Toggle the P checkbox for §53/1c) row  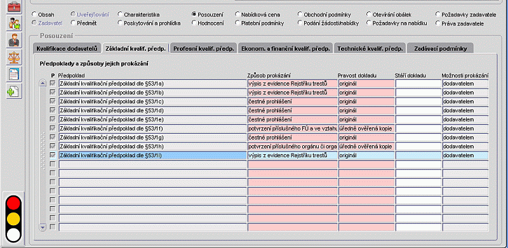pyautogui.click(x=53, y=101)
